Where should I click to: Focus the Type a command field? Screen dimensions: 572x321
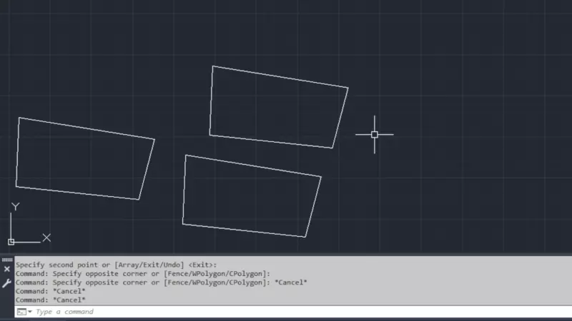293,312
